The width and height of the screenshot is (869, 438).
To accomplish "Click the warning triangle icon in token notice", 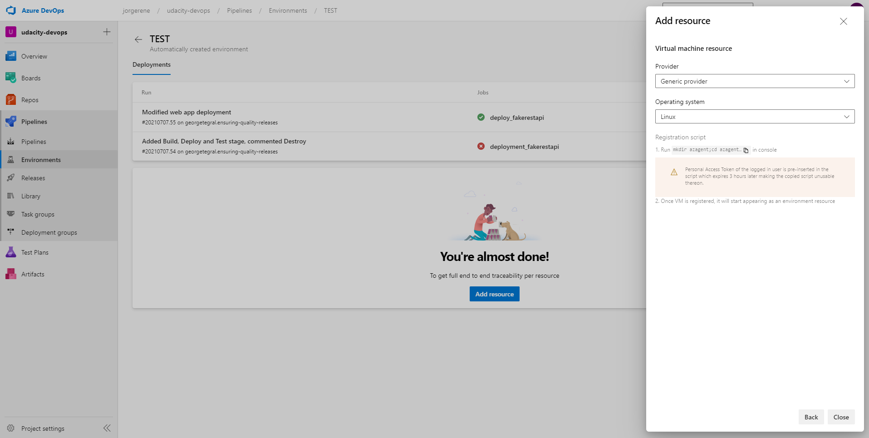I will (x=674, y=172).
